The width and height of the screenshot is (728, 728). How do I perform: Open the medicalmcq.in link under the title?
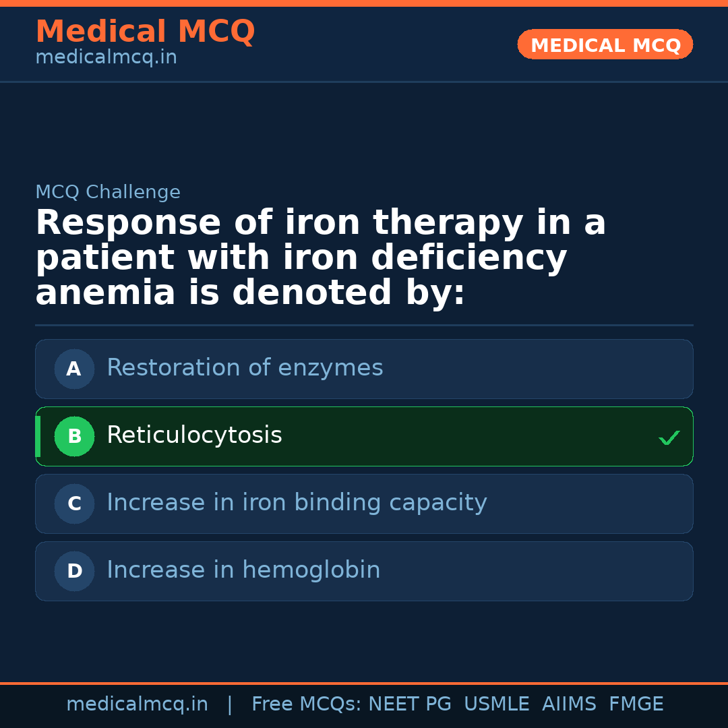coord(106,58)
